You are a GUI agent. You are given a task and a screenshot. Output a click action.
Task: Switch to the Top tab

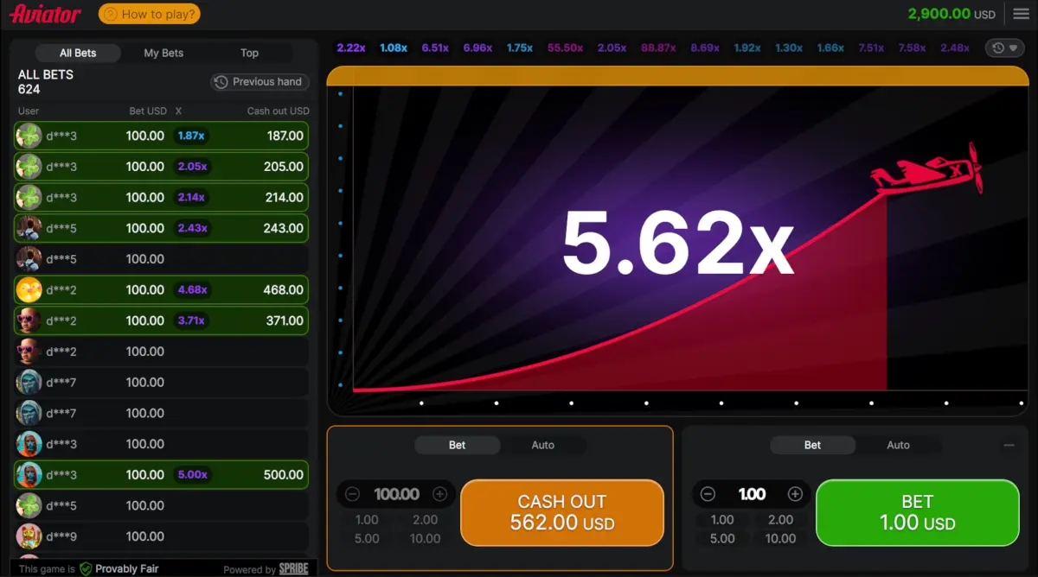249,53
